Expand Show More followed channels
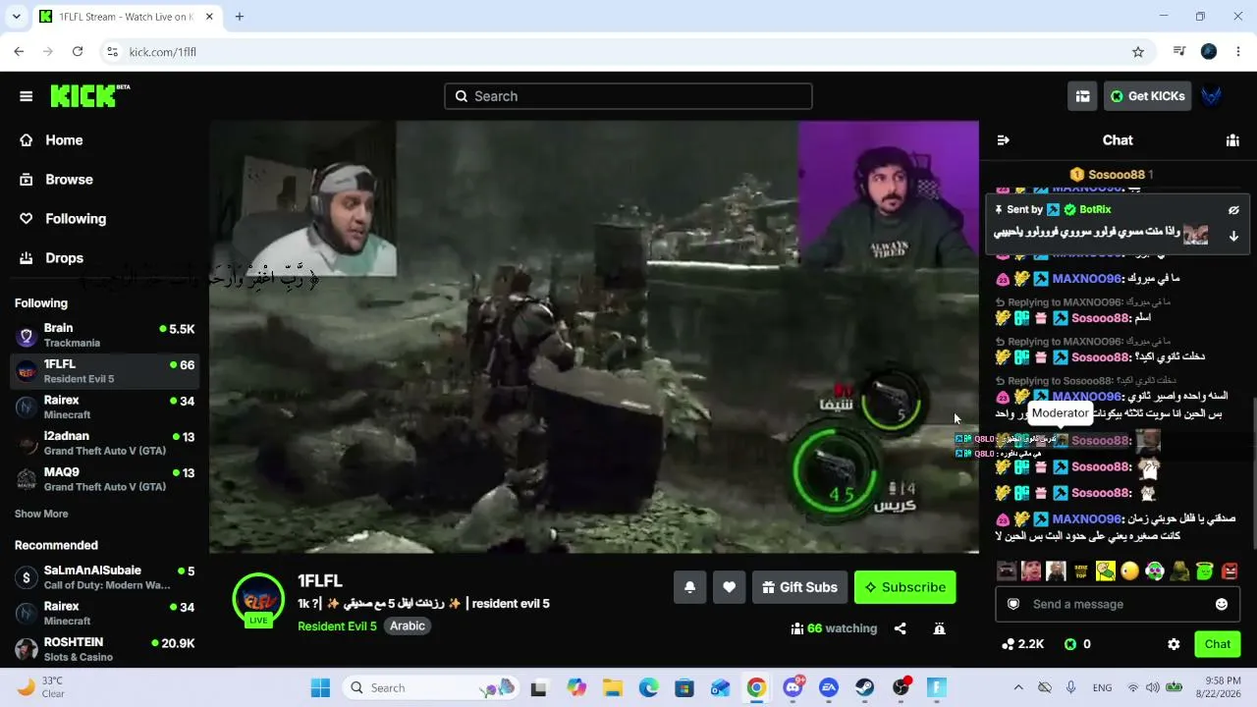The width and height of the screenshot is (1257, 707). pos(41,514)
